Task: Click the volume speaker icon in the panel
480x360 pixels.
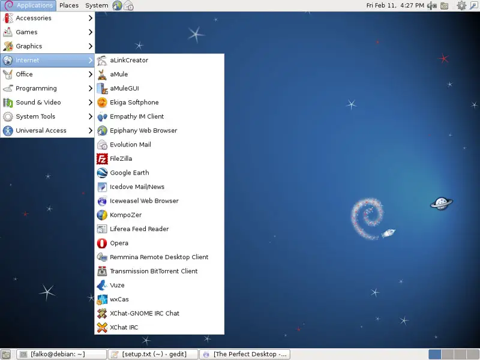Action: (431, 5)
